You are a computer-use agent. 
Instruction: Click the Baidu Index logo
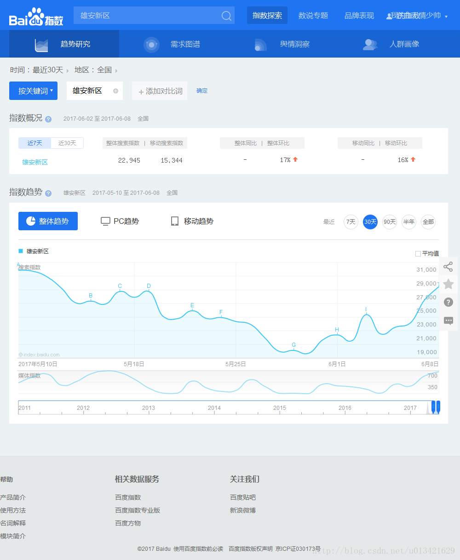tap(36, 16)
